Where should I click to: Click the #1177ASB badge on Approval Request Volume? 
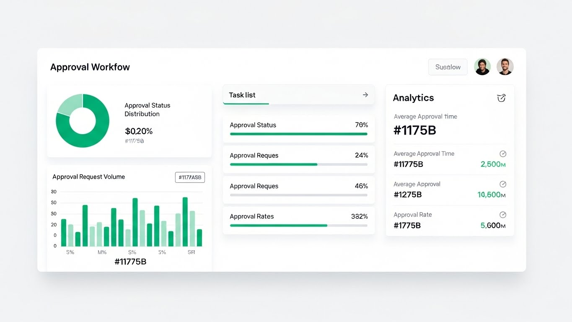(x=190, y=177)
